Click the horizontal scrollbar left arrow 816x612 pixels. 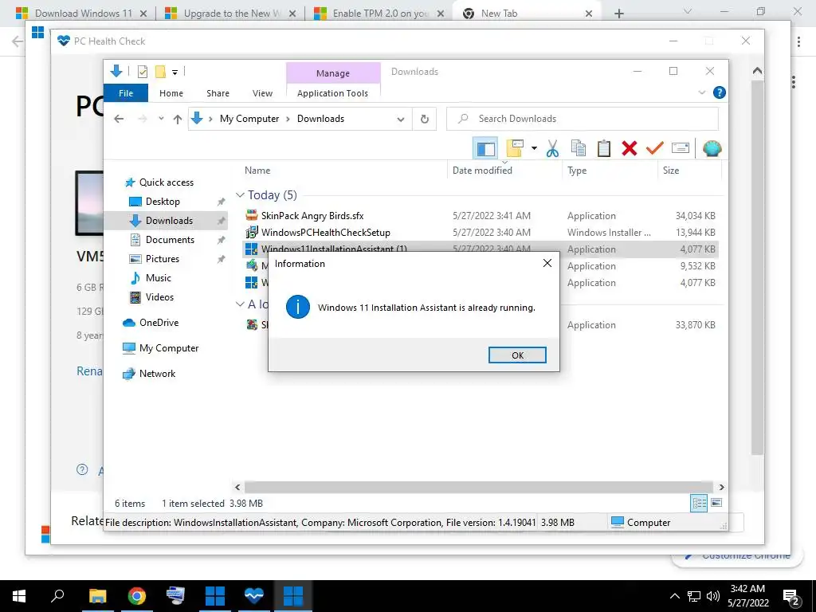coord(237,487)
